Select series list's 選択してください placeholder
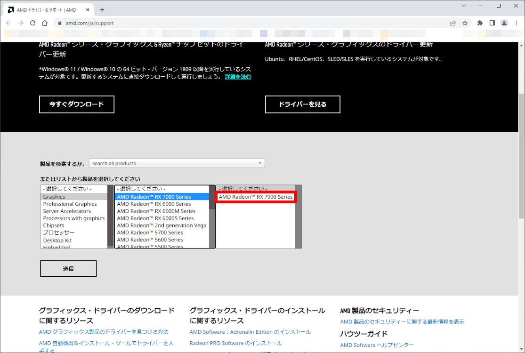 tap(162, 189)
